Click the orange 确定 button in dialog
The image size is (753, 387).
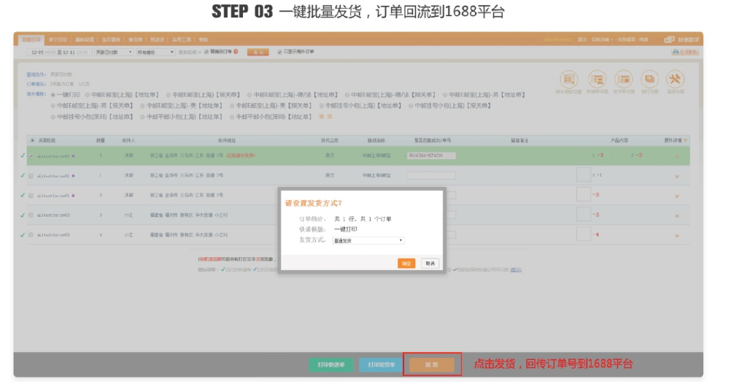tap(406, 263)
